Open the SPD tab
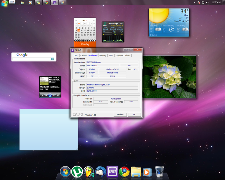 (x=111, y=56)
